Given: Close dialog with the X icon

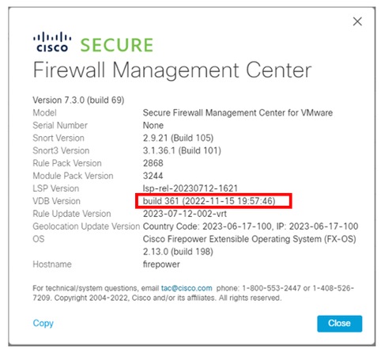Looking at the screenshot, I should [x=357, y=21].
